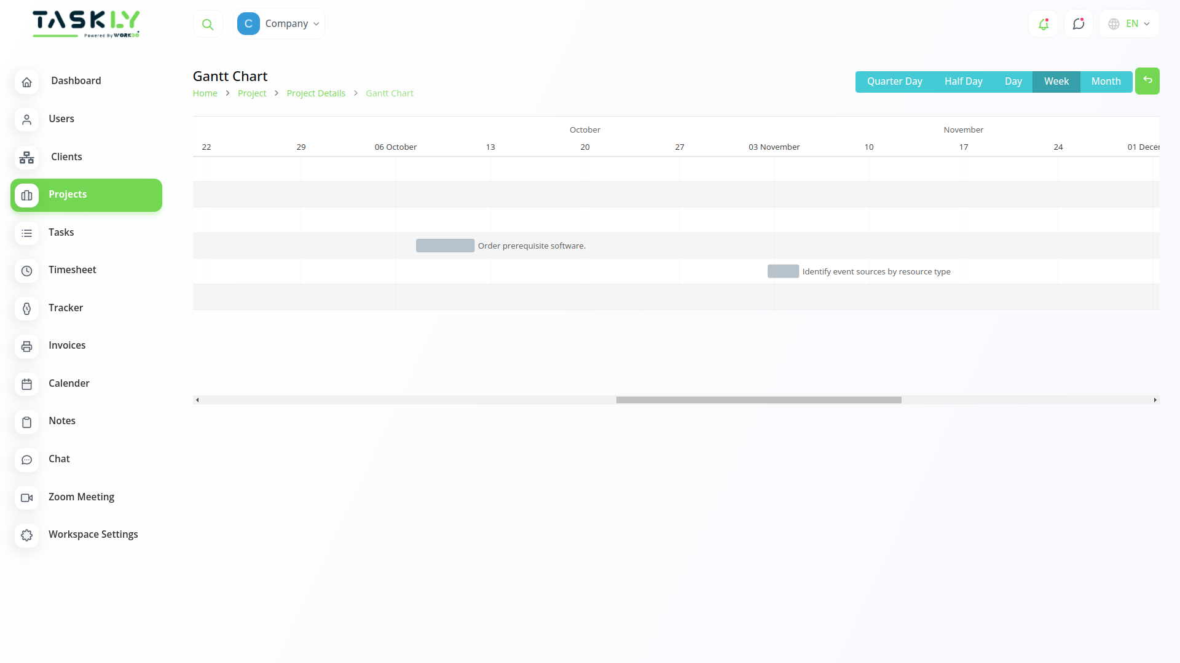Click the green back arrow button
Screen dimensions: 1180x663
point(1147,80)
